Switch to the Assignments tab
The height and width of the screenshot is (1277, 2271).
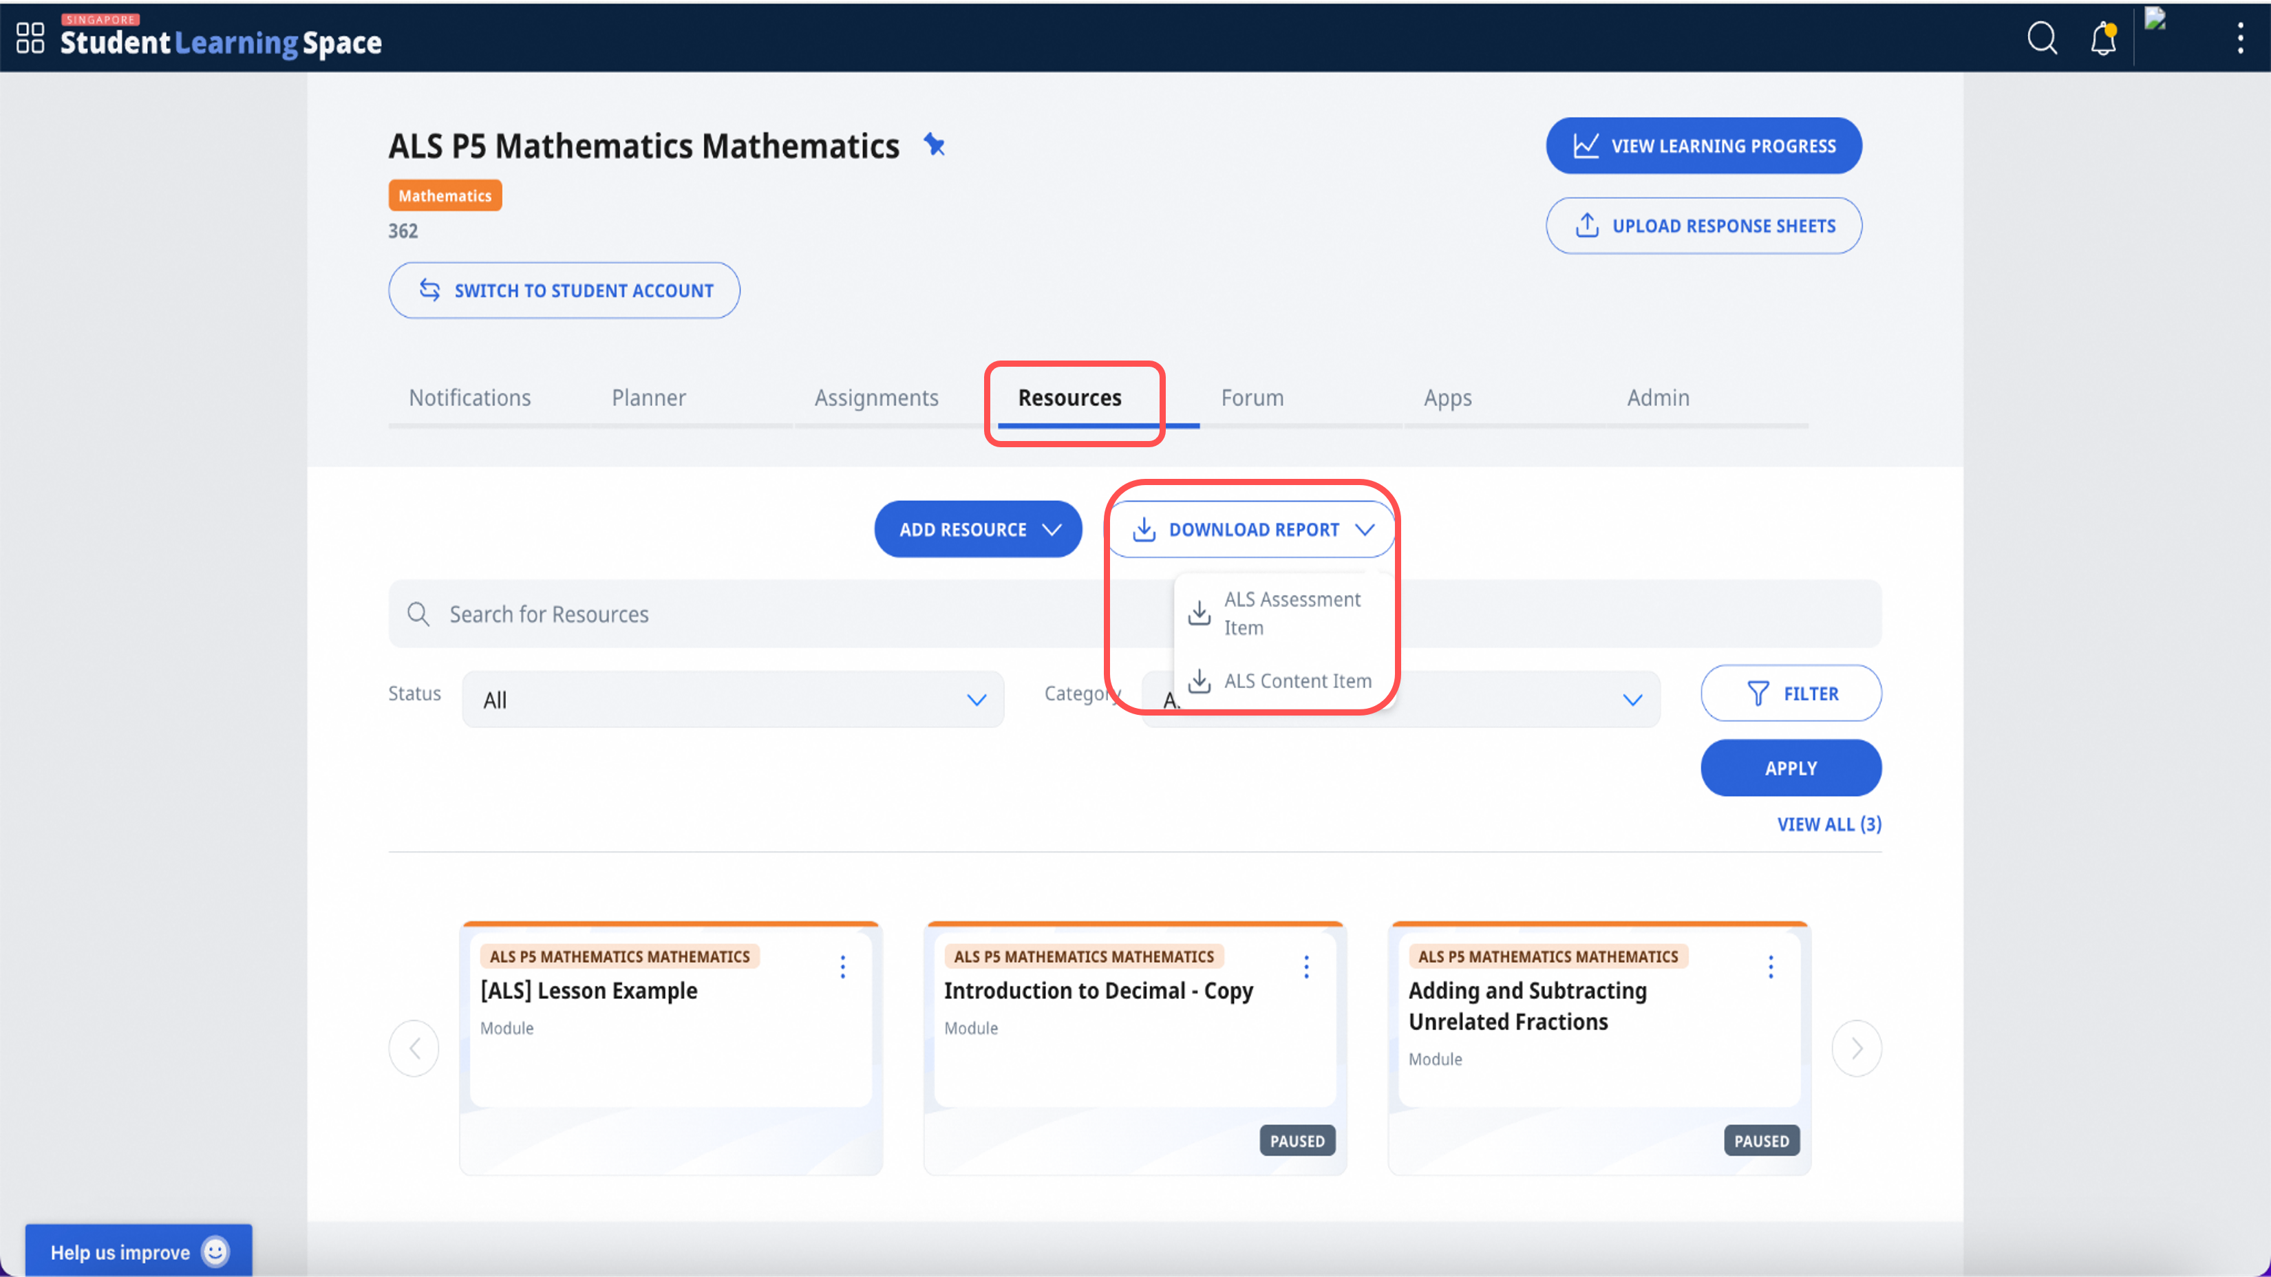pyautogui.click(x=876, y=398)
